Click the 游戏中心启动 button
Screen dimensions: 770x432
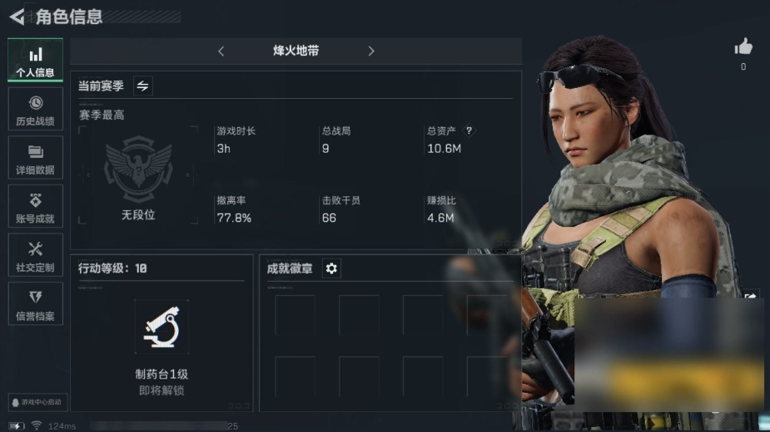click(x=37, y=402)
